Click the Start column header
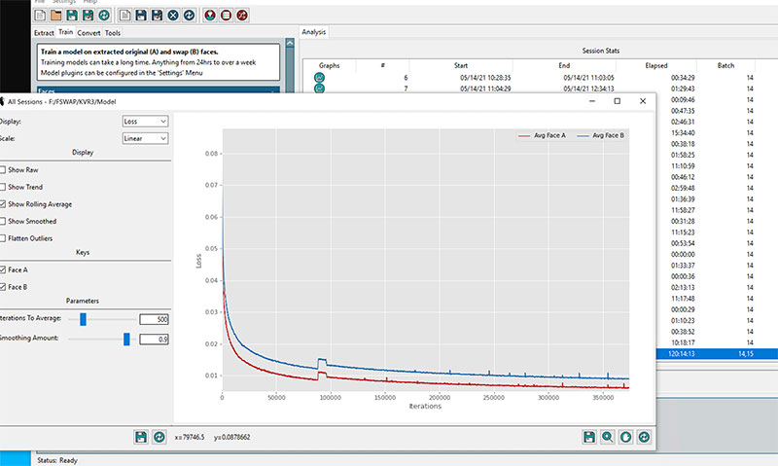The width and height of the screenshot is (778, 466). click(x=461, y=65)
